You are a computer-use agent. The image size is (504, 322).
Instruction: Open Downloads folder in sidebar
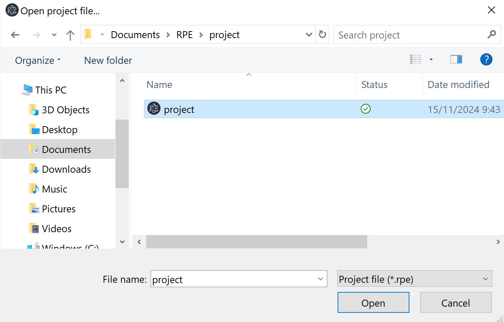[x=66, y=169]
